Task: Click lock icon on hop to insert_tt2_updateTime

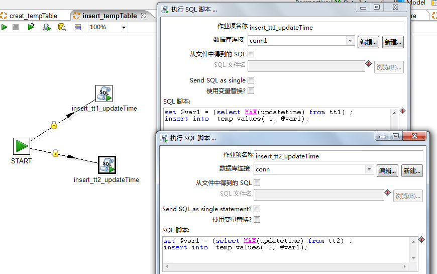Action: tap(55, 153)
